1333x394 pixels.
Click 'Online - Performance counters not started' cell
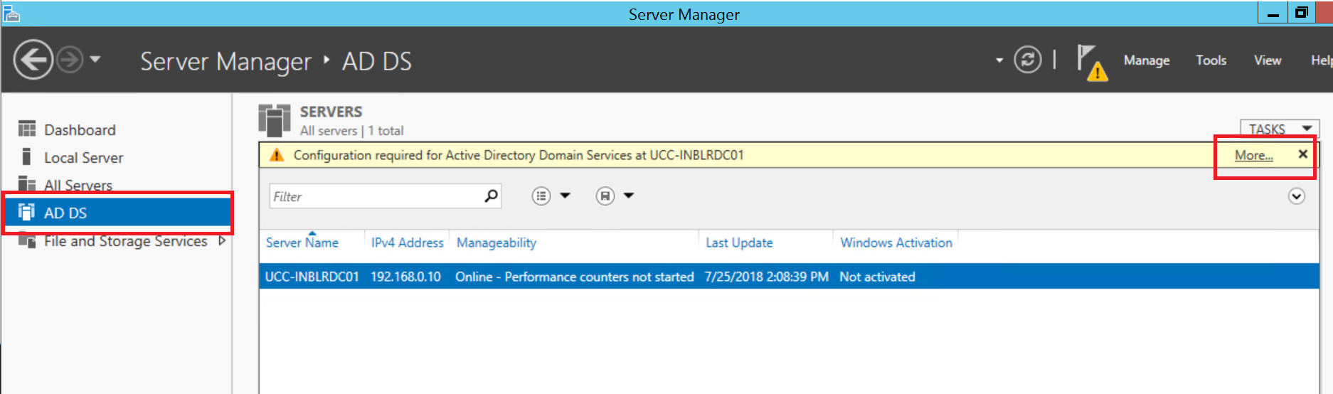tap(574, 277)
